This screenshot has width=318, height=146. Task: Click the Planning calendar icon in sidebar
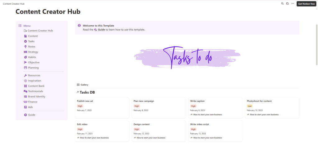[25, 68]
